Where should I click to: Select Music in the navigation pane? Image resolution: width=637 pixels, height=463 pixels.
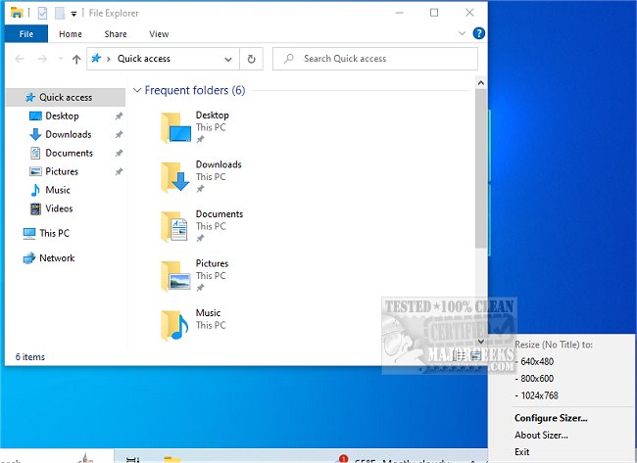point(58,190)
